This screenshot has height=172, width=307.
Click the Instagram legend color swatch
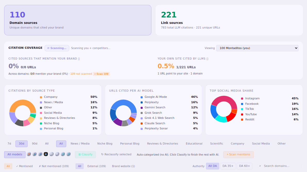[x=242, y=99]
